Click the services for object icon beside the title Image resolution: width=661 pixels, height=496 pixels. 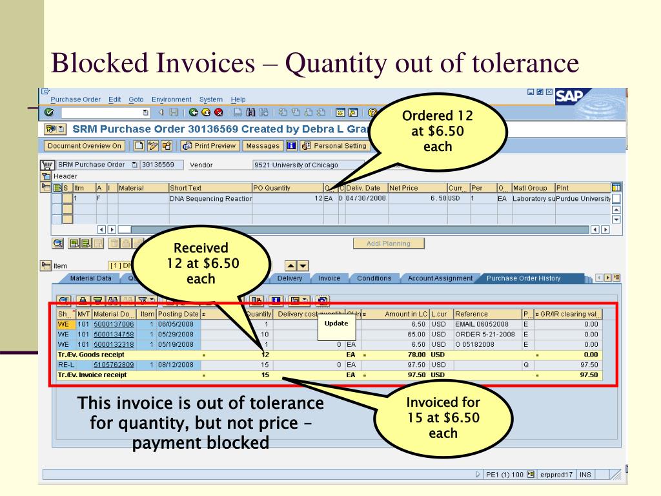click(x=50, y=129)
